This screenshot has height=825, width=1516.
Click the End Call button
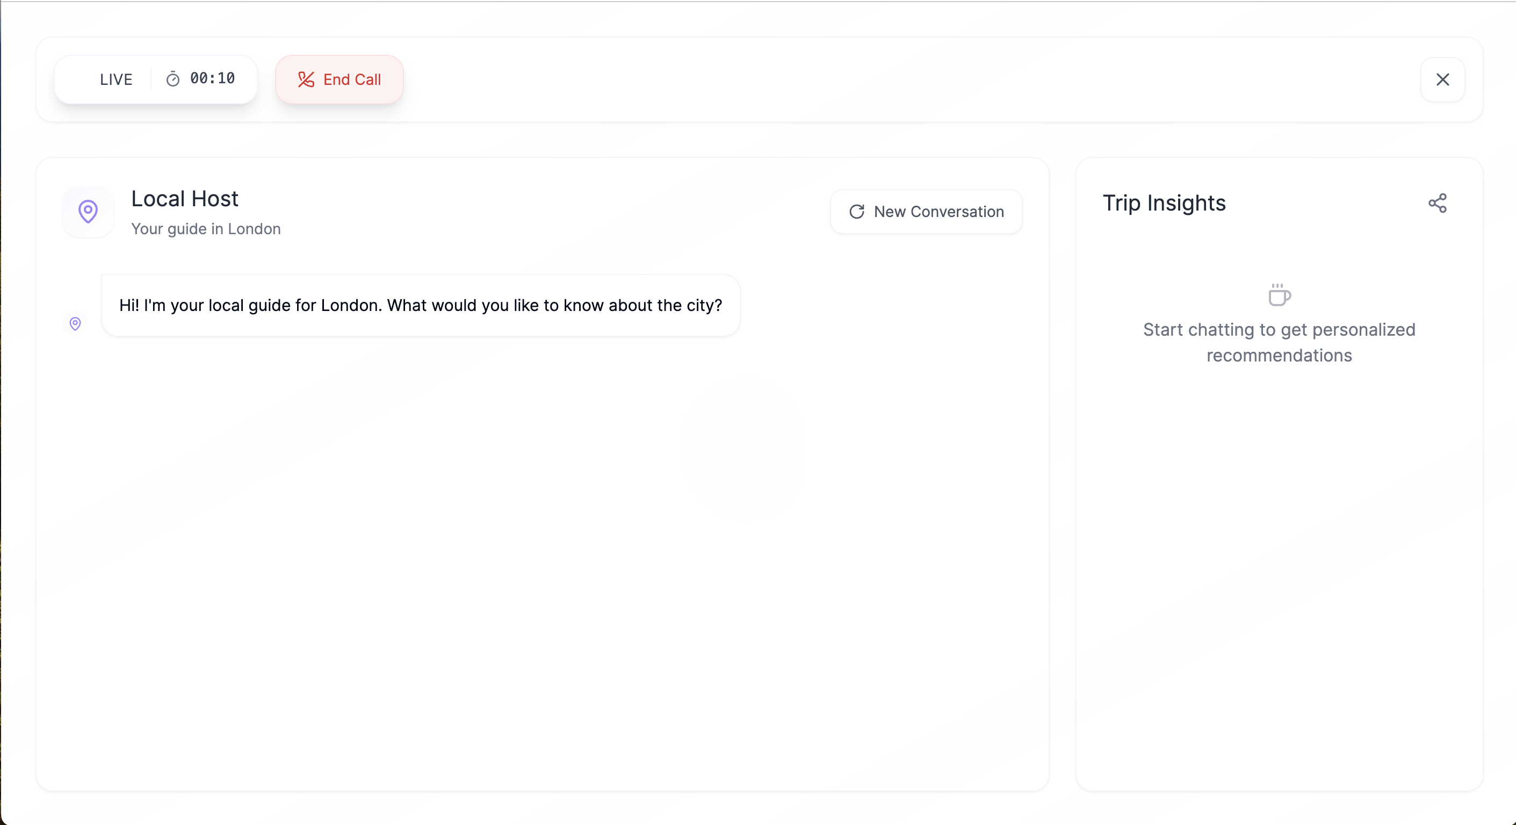tap(340, 79)
